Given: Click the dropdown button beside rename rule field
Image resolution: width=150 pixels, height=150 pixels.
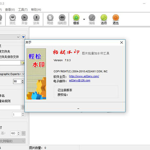Looking at the screenshot, I should tap(23, 107).
